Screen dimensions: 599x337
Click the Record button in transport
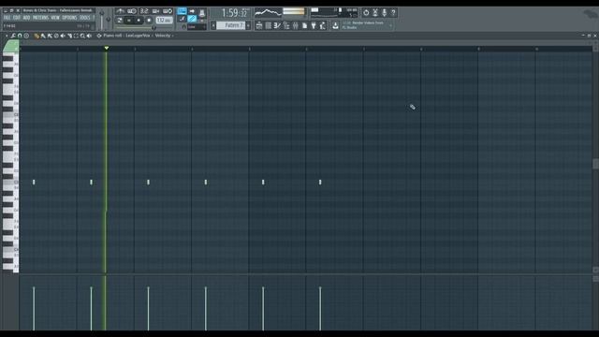click(x=149, y=21)
